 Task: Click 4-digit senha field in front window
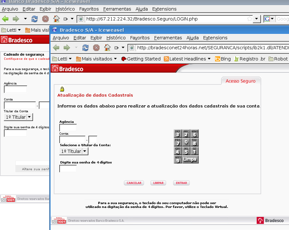click(x=68, y=169)
